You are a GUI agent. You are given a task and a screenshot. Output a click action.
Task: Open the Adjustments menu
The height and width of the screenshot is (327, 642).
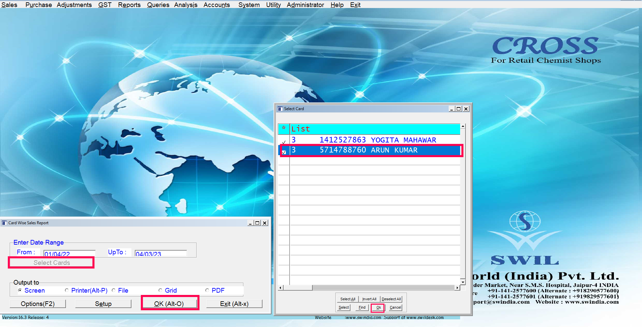pyautogui.click(x=74, y=5)
